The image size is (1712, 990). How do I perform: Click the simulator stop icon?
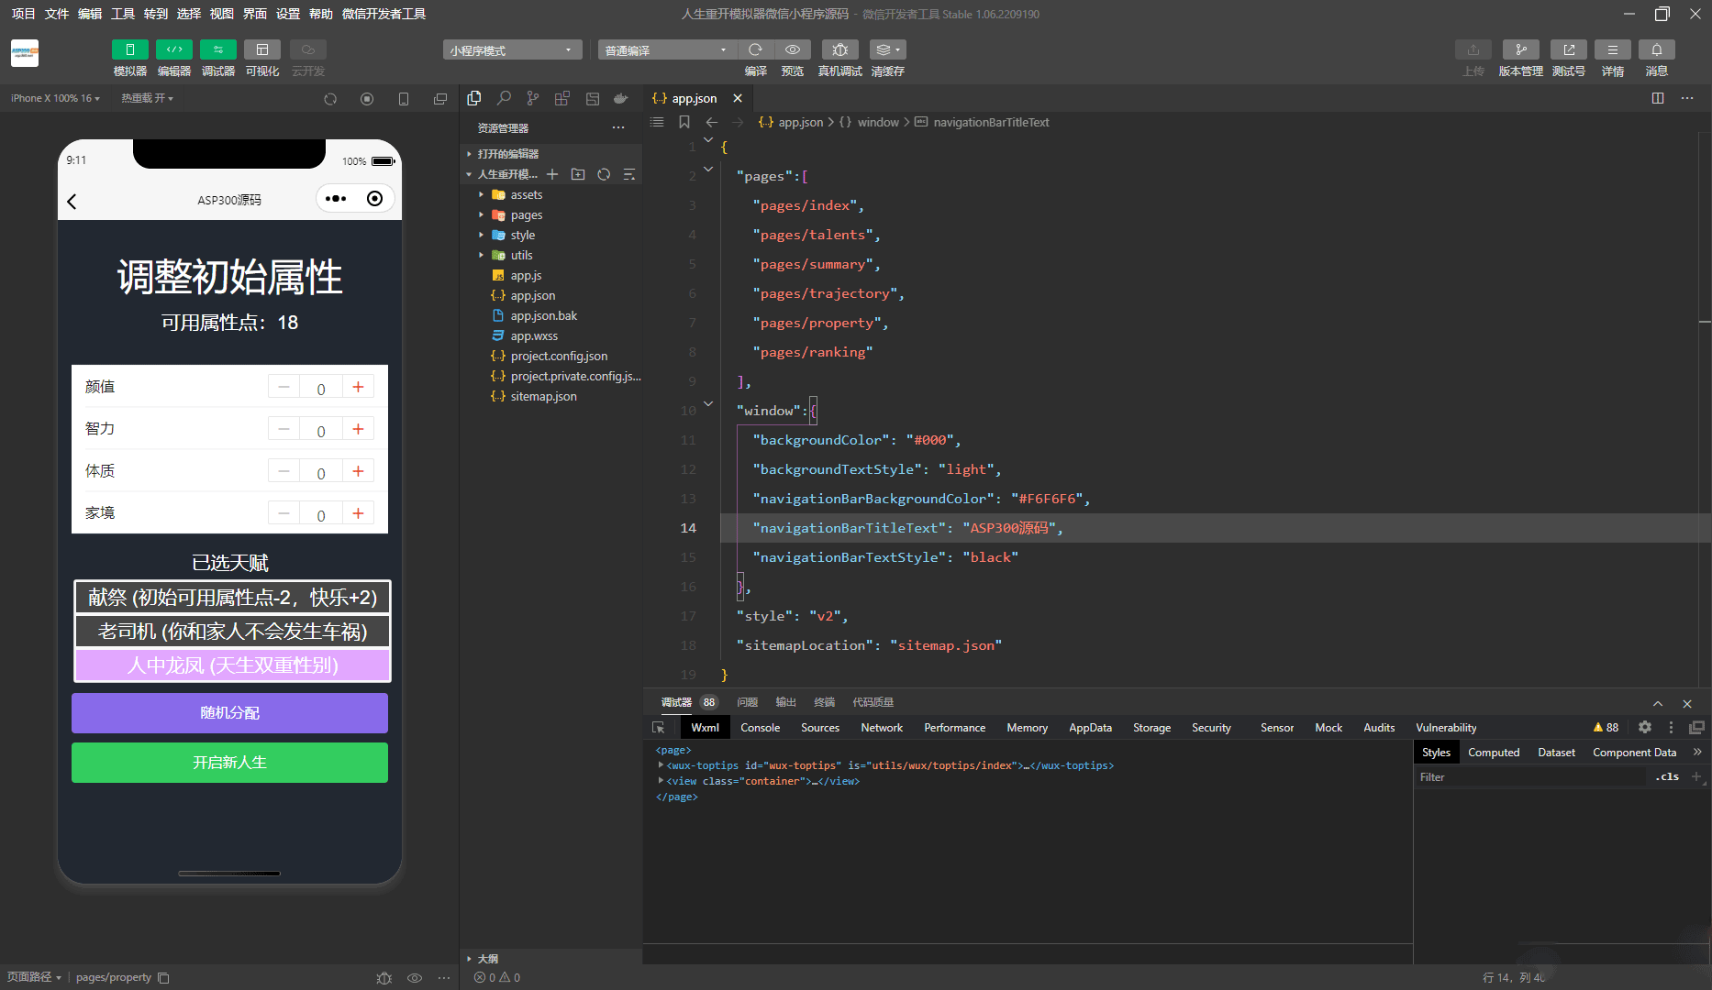coord(367,99)
